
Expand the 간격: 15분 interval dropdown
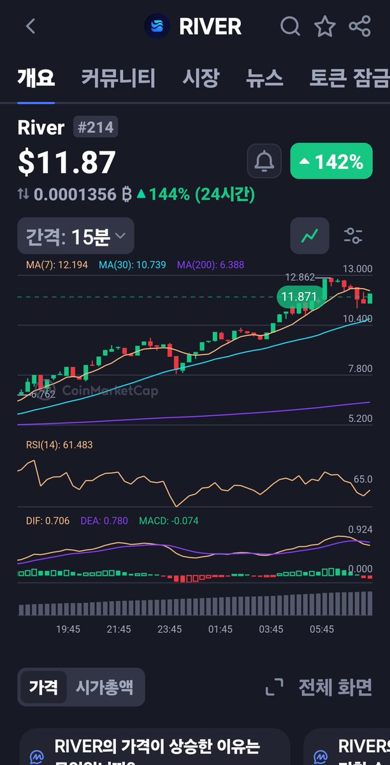point(76,236)
